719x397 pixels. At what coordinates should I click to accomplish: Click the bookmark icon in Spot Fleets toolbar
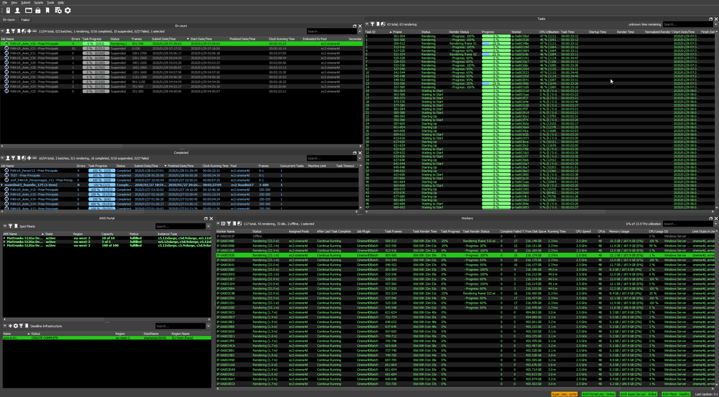(16, 226)
